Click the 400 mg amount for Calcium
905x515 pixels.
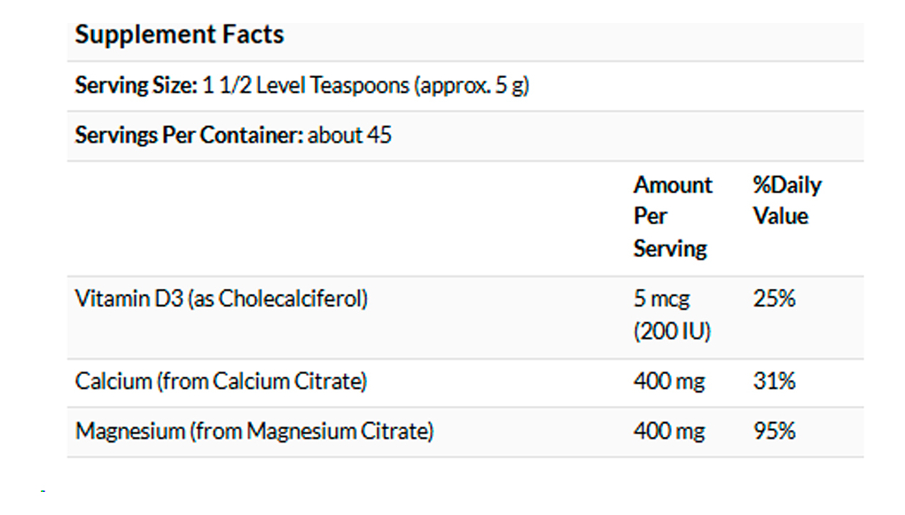click(x=669, y=382)
